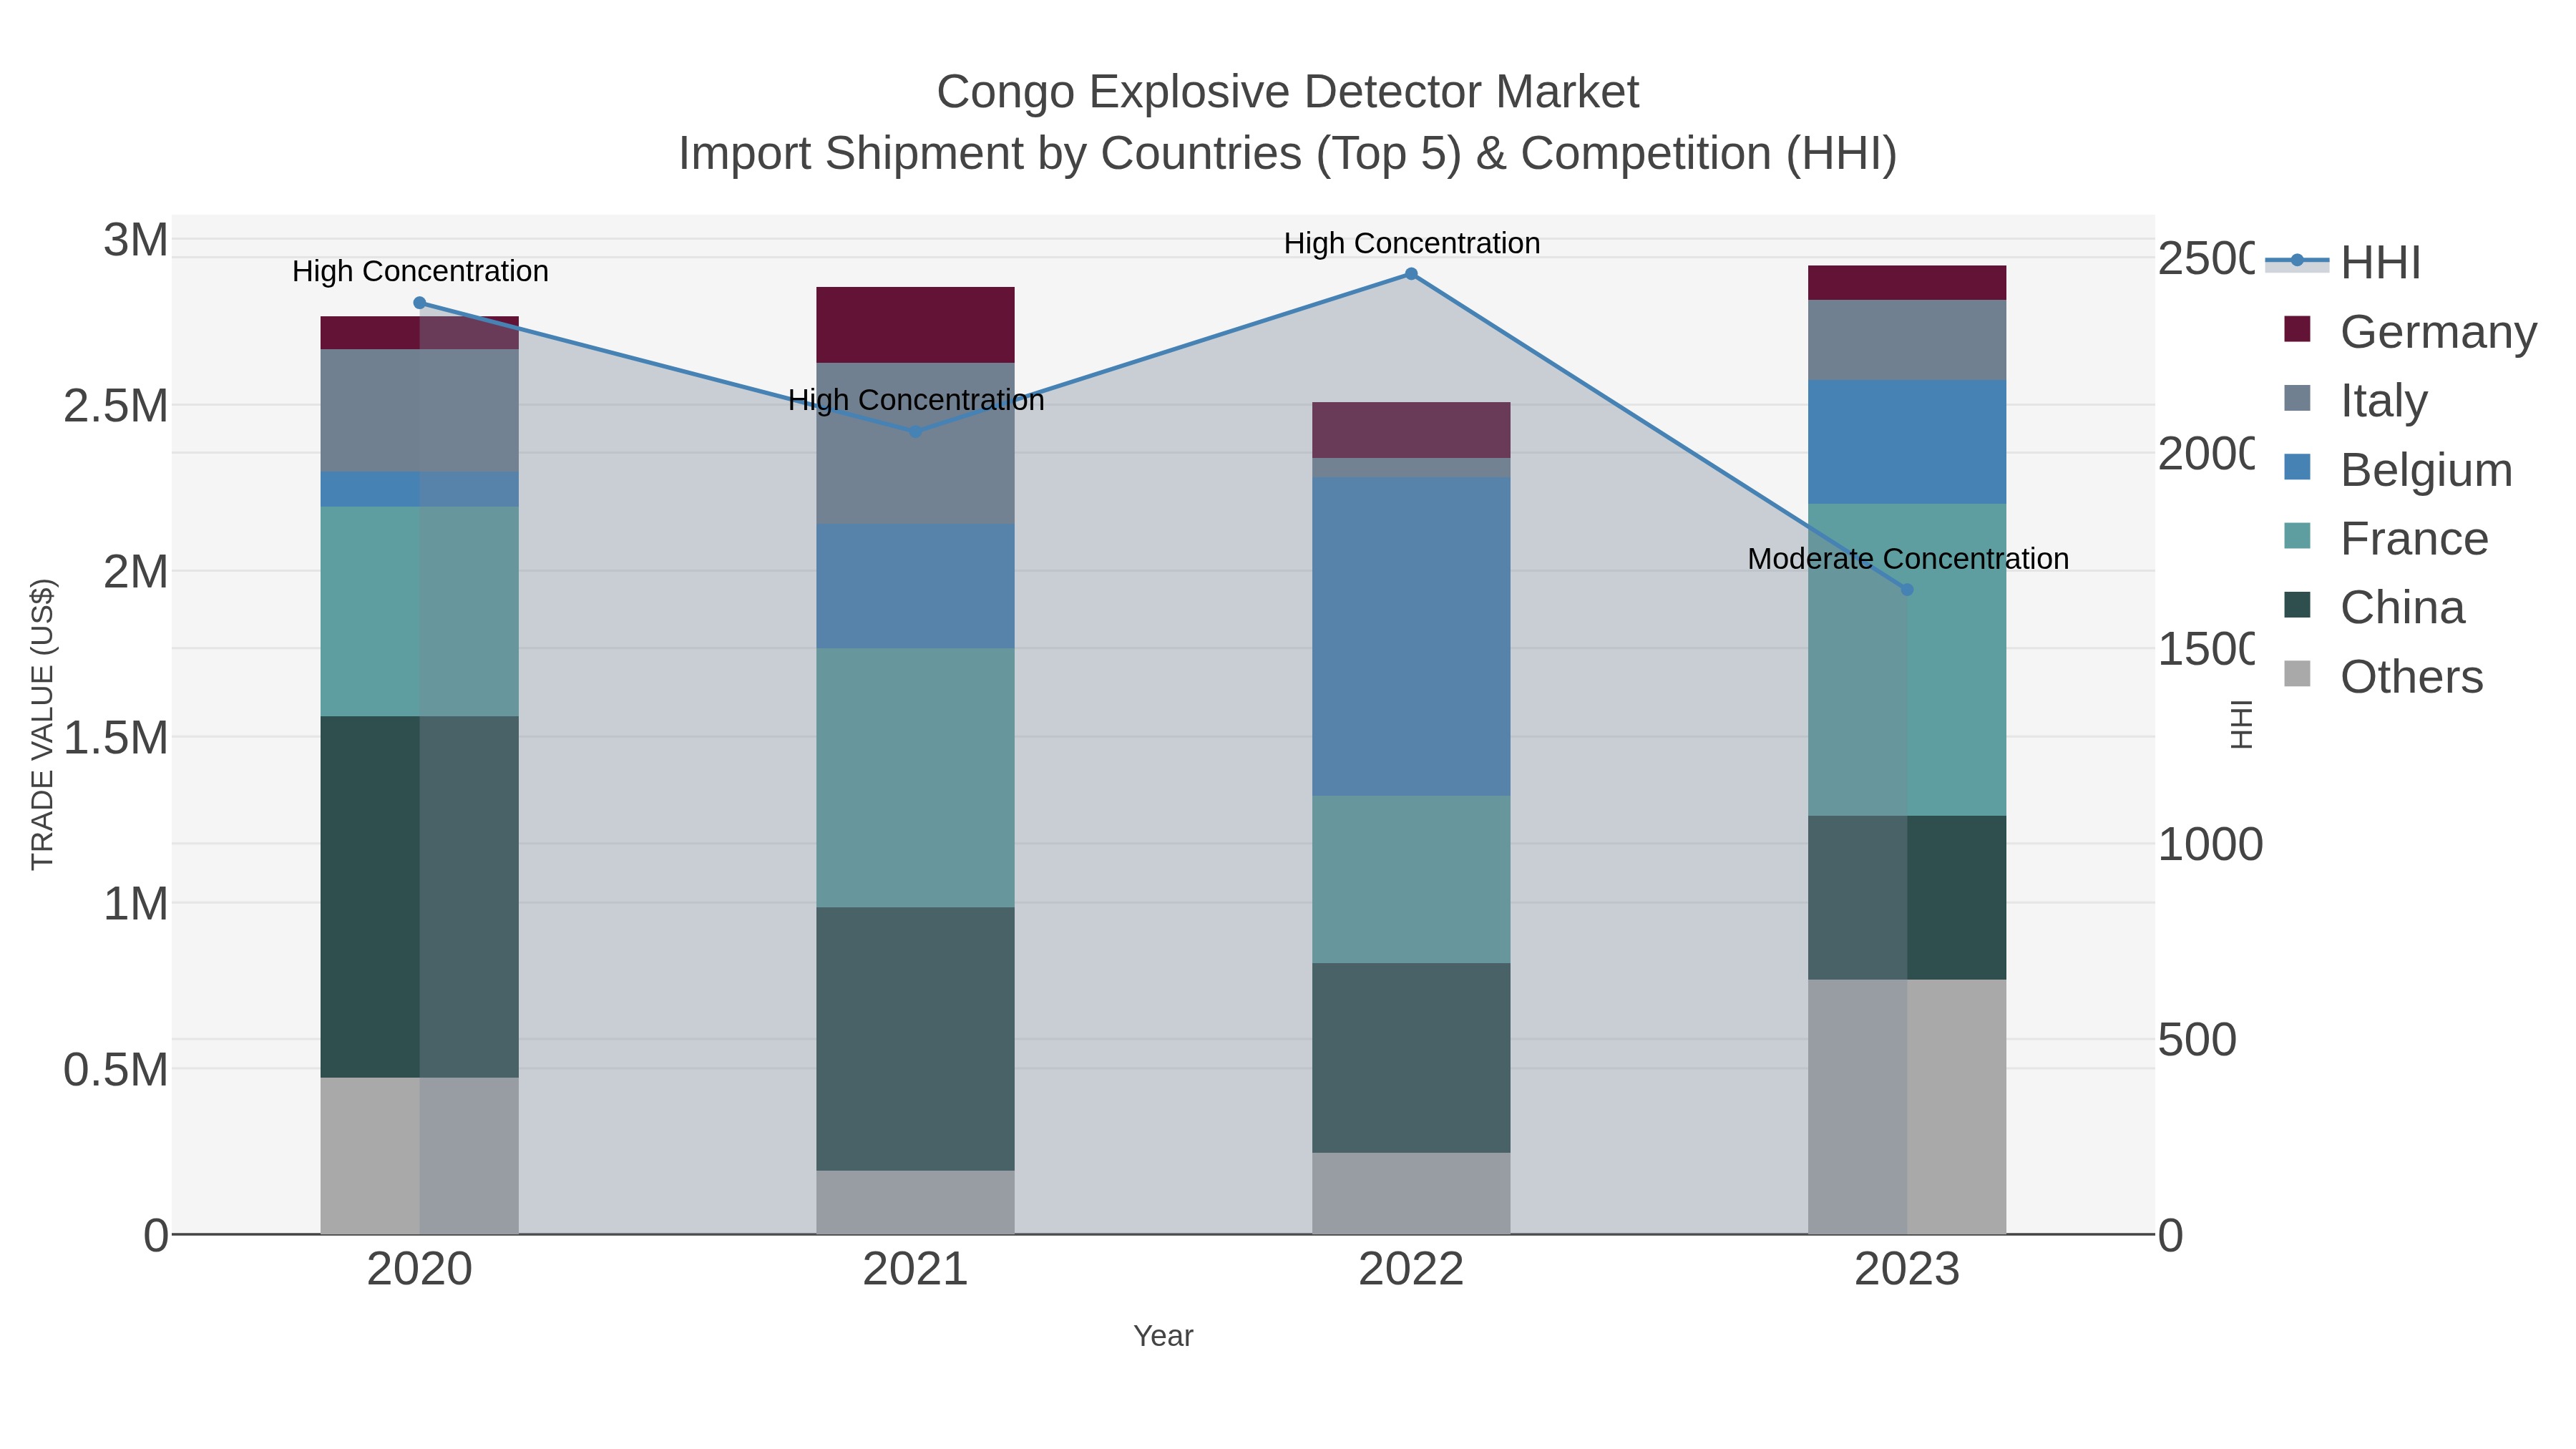Viewport: 2576px width, 1449px height.
Task: Click the '3M' y-axis tick label
Action: (136, 240)
